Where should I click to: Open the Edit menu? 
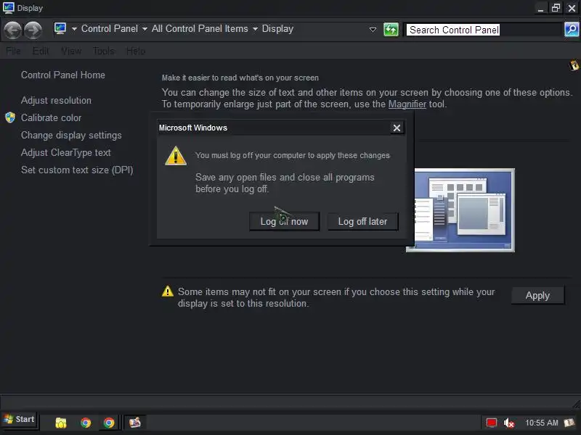coord(41,51)
